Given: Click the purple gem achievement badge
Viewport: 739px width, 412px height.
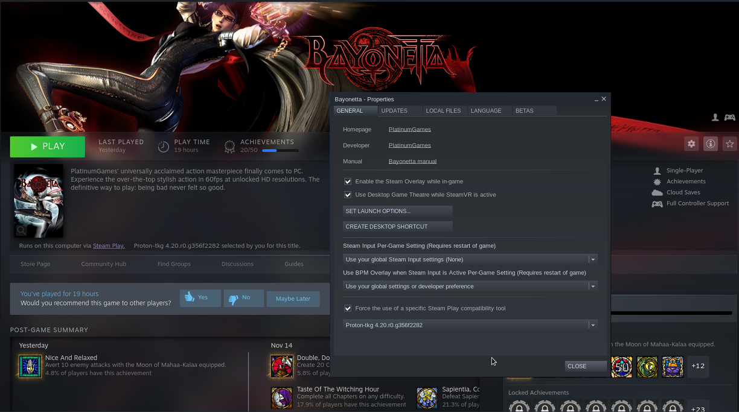Looking at the screenshot, I should coord(673,366).
